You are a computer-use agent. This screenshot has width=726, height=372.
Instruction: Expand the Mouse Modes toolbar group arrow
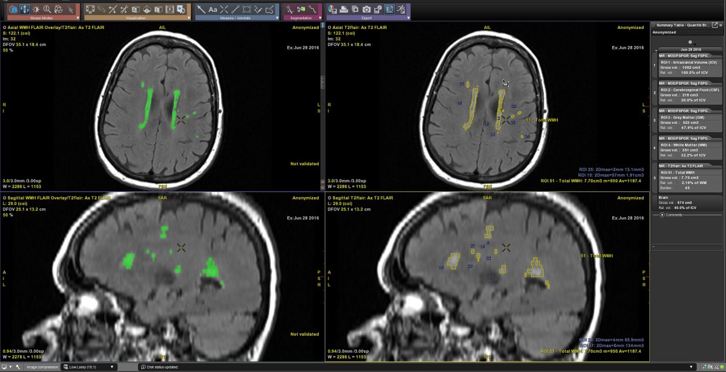(x=78, y=18)
